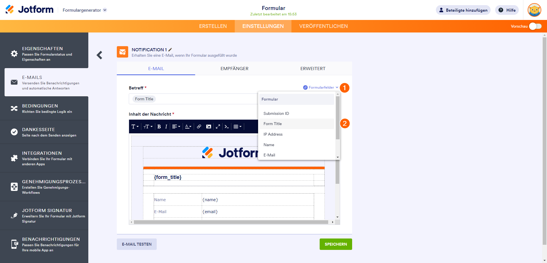The image size is (547, 263).
Task: Go back using the left chevron arrow
Action: click(99, 55)
